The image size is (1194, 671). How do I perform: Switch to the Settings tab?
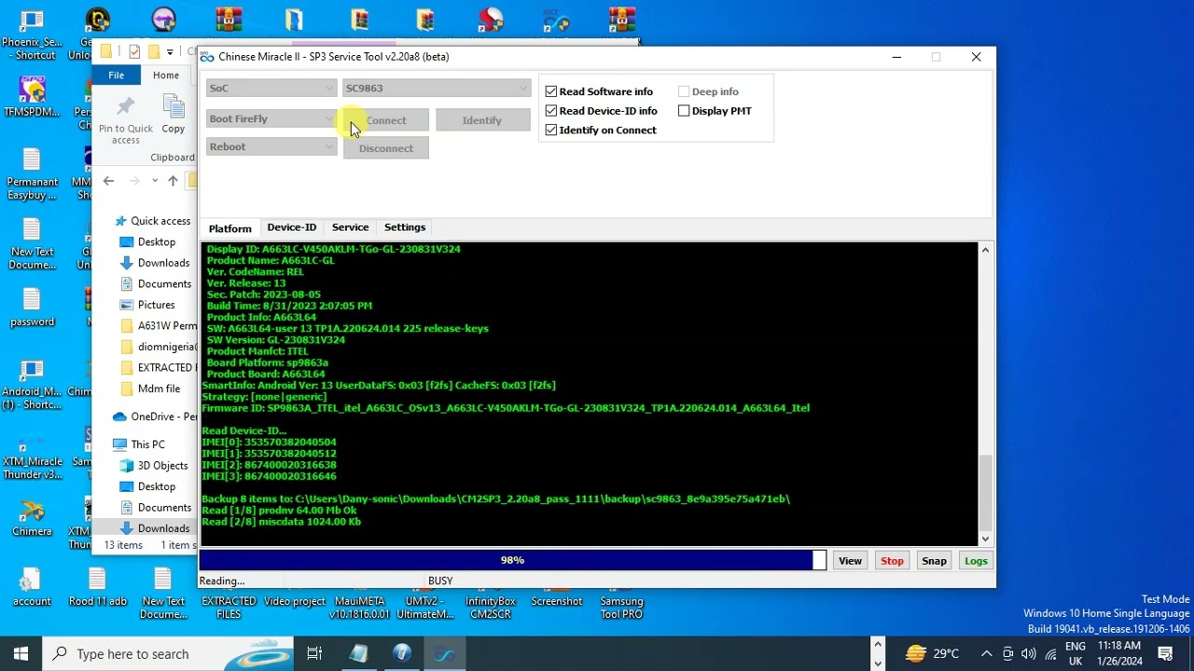405,227
